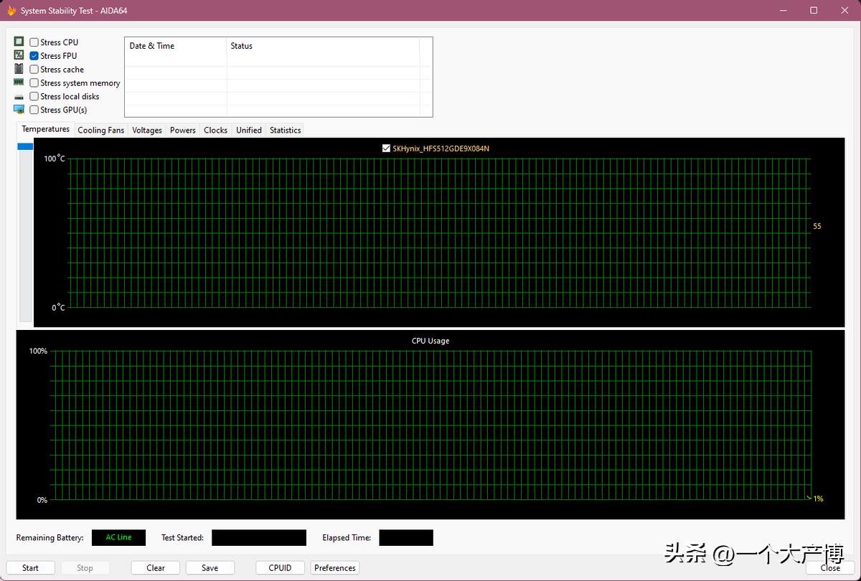Screen dimensions: 861x581
Task: Click the Preferences button
Action: point(335,567)
